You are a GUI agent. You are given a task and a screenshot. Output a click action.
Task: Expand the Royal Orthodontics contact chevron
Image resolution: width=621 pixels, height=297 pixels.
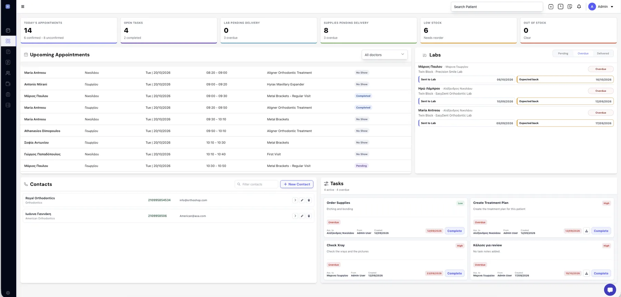tap(295, 200)
